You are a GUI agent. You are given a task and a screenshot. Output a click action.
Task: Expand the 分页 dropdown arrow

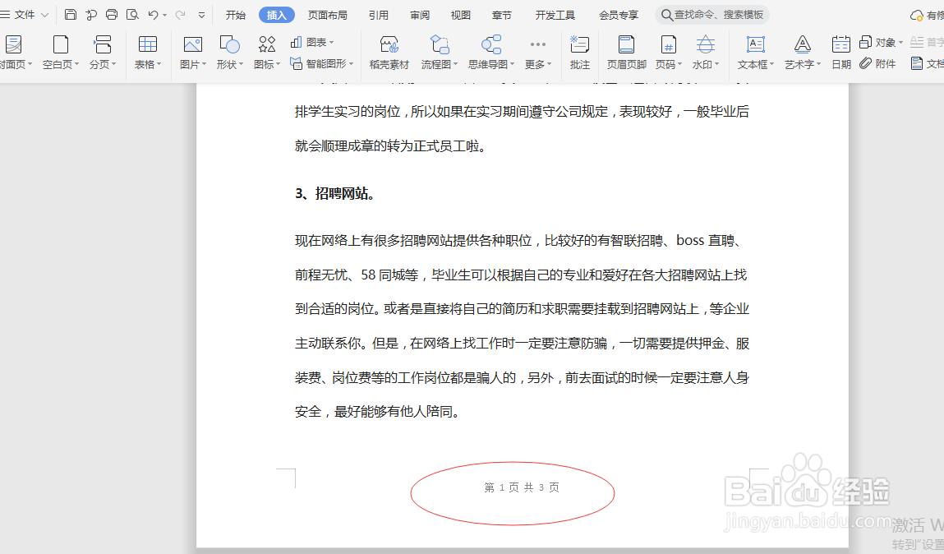click(113, 64)
